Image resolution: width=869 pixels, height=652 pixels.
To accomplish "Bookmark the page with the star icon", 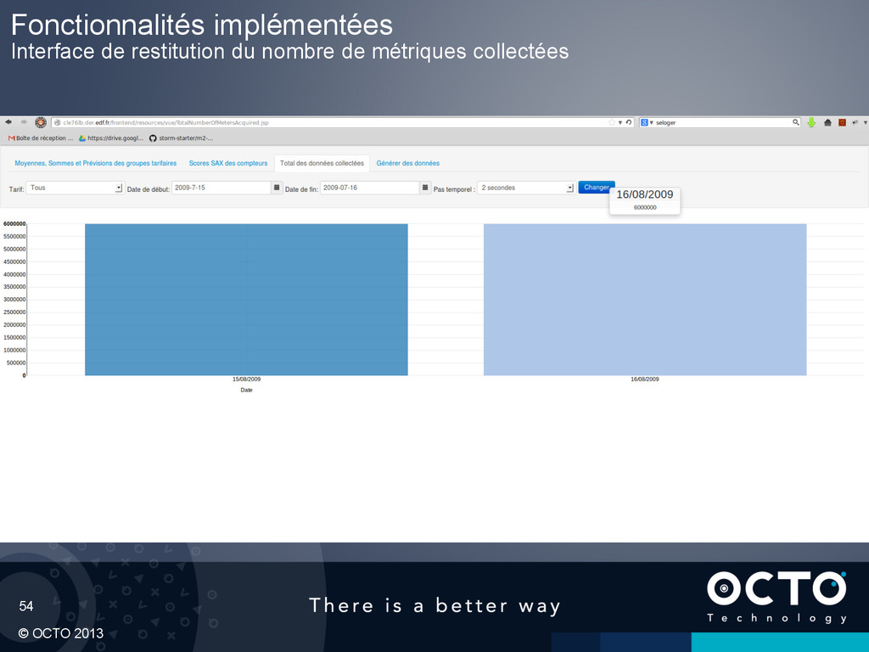I will (x=612, y=122).
